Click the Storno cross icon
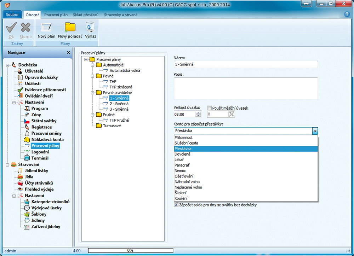This screenshot has width=354, height=256. [x=25, y=28]
